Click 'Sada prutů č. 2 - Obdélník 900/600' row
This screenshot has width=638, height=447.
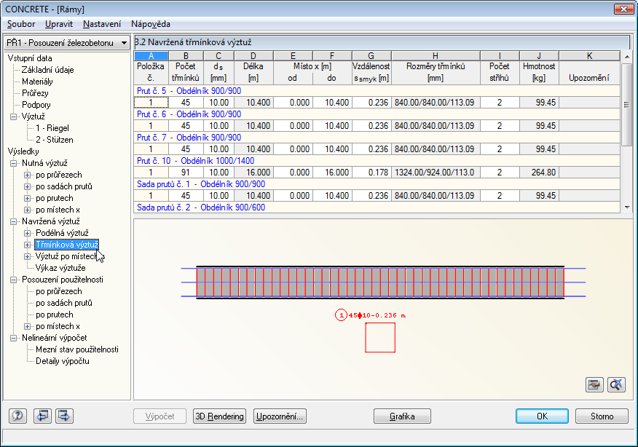click(x=377, y=207)
